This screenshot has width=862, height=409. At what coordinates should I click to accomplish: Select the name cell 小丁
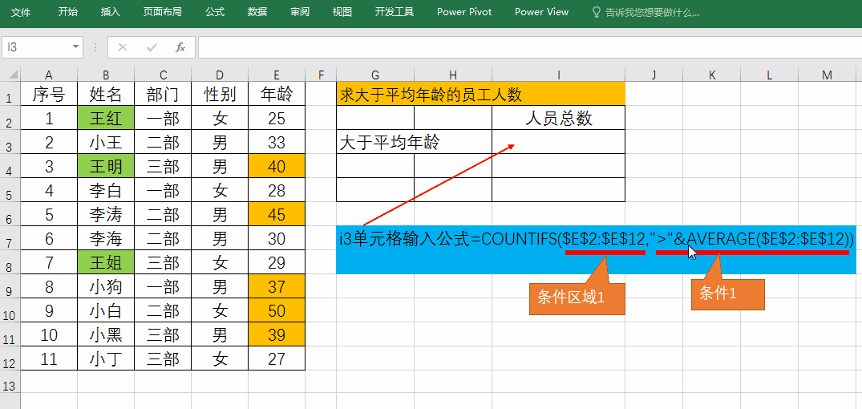pyautogui.click(x=106, y=358)
